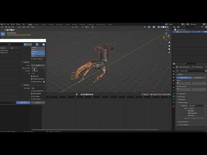Open the Window menu
This screenshot has height=155, width=207.
[18, 24]
